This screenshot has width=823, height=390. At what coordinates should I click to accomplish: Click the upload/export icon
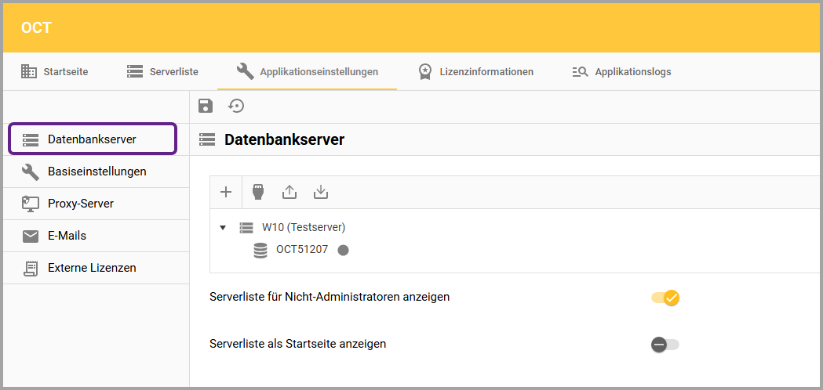(290, 192)
